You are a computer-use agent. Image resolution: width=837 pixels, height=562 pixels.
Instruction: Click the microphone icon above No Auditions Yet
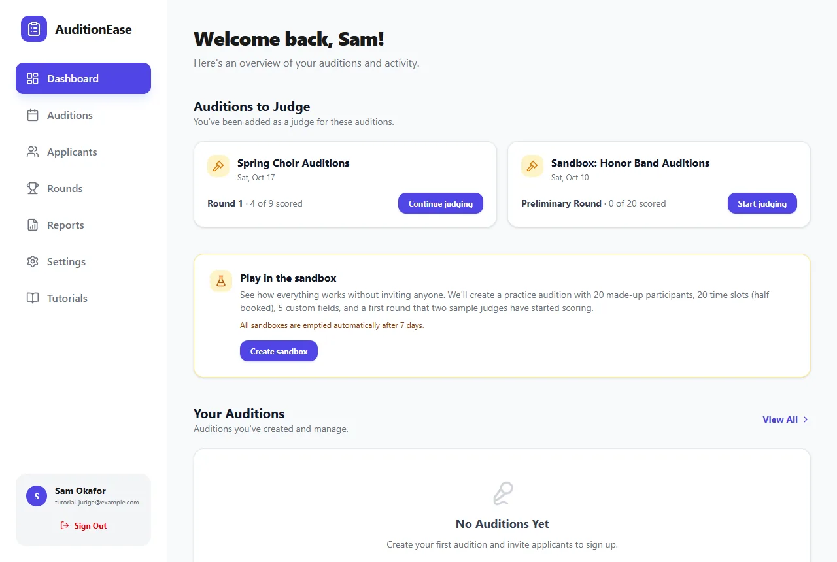(x=502, y=493)
